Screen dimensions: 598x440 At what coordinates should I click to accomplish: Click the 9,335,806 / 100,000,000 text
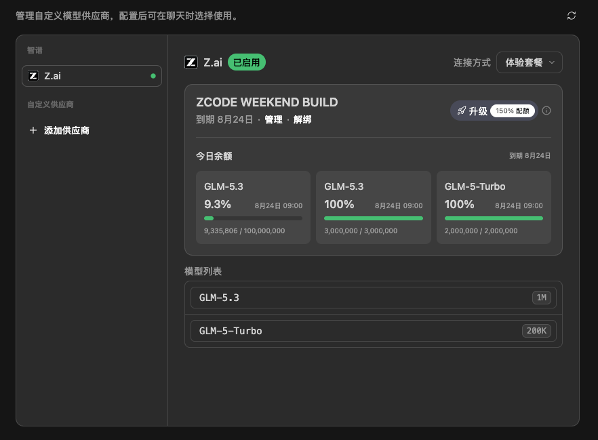245,231
